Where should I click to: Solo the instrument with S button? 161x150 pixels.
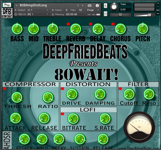coord(105,6)
